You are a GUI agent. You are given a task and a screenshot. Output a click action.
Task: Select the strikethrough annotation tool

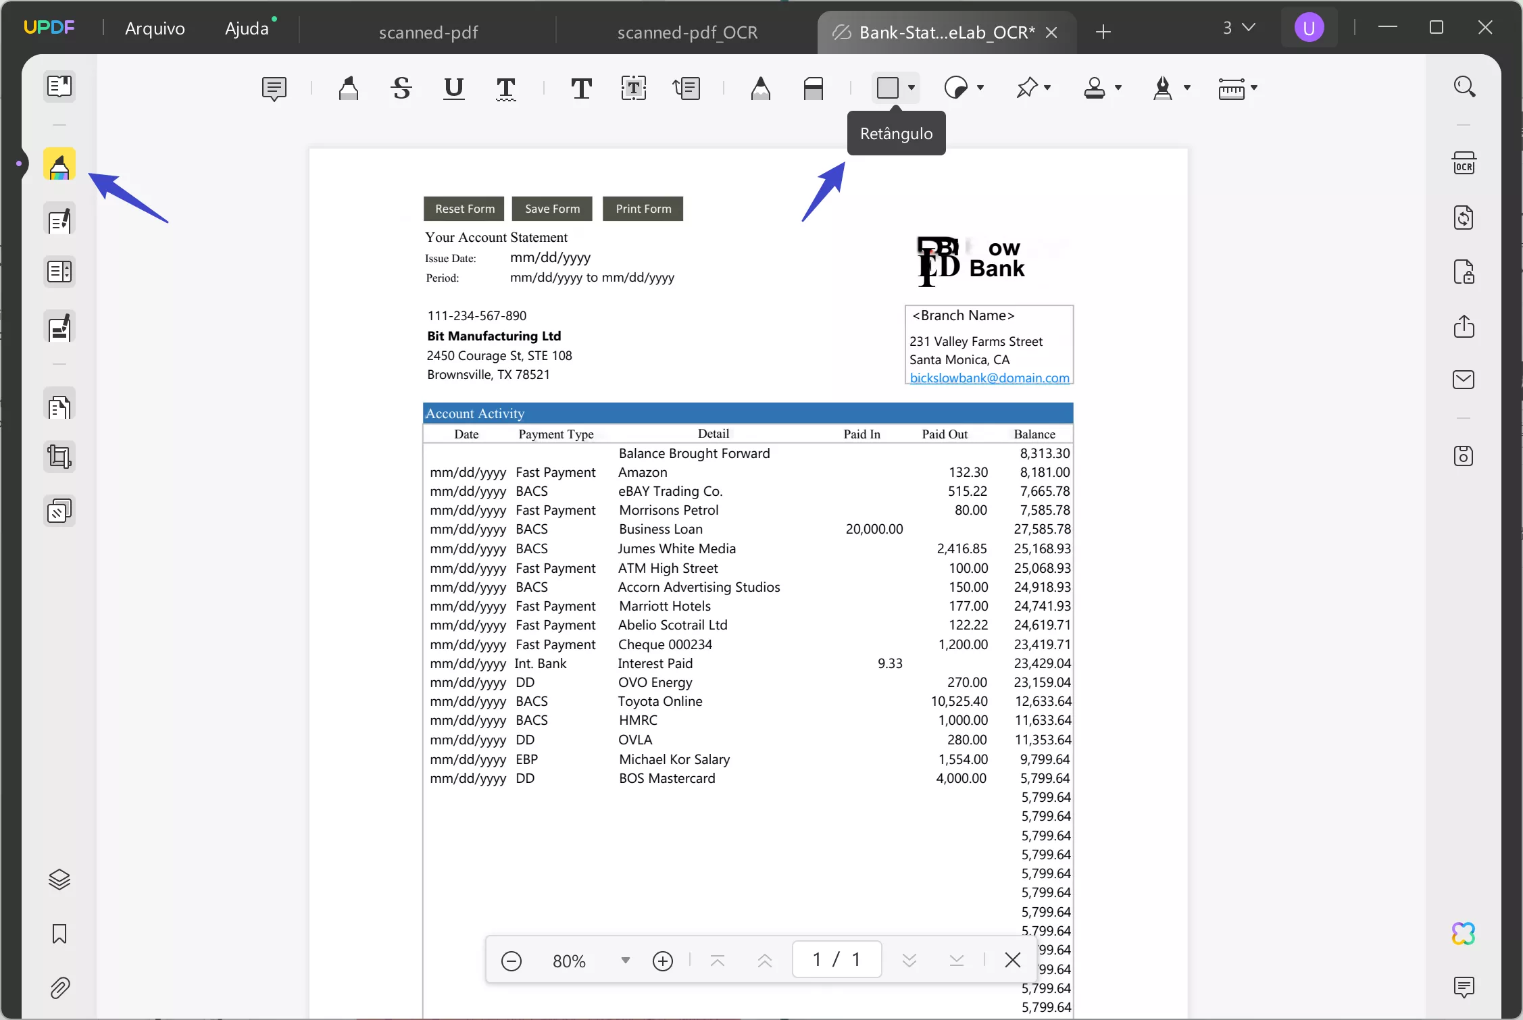[x=401, y=88]
